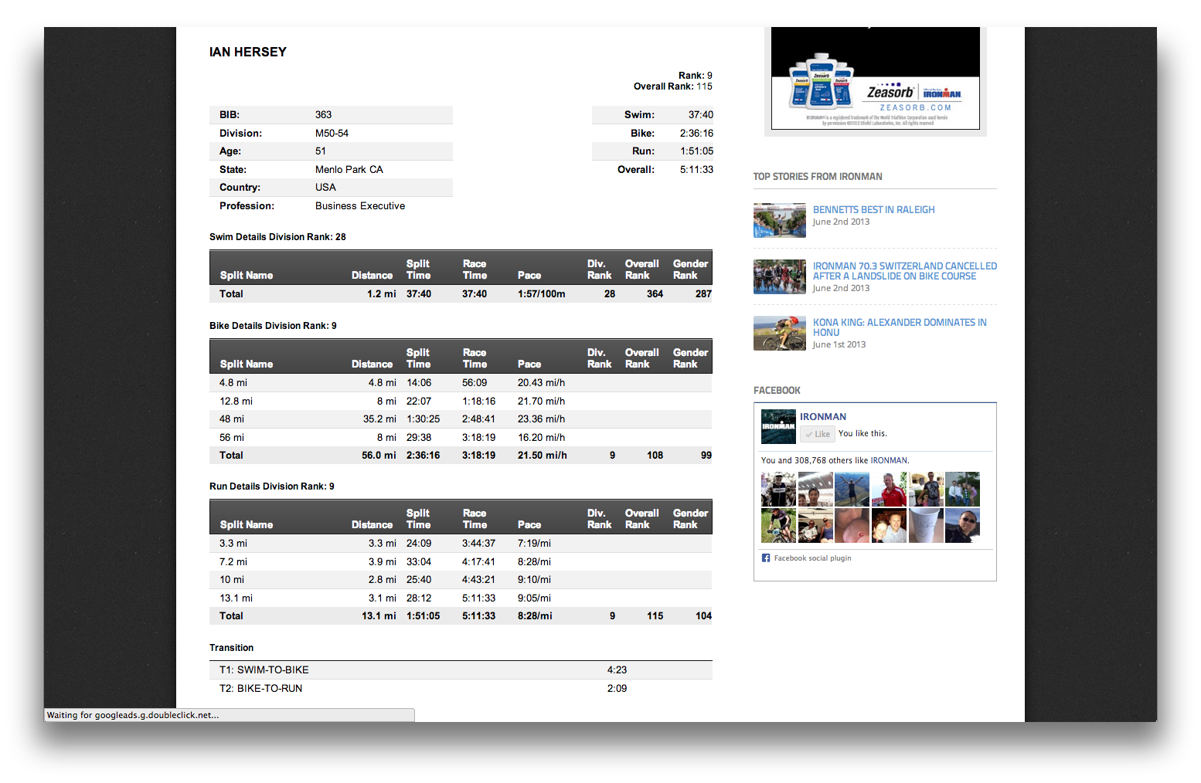Click profile photo of the white paper cup
The image size is (1201, 783).
point(925,525)
